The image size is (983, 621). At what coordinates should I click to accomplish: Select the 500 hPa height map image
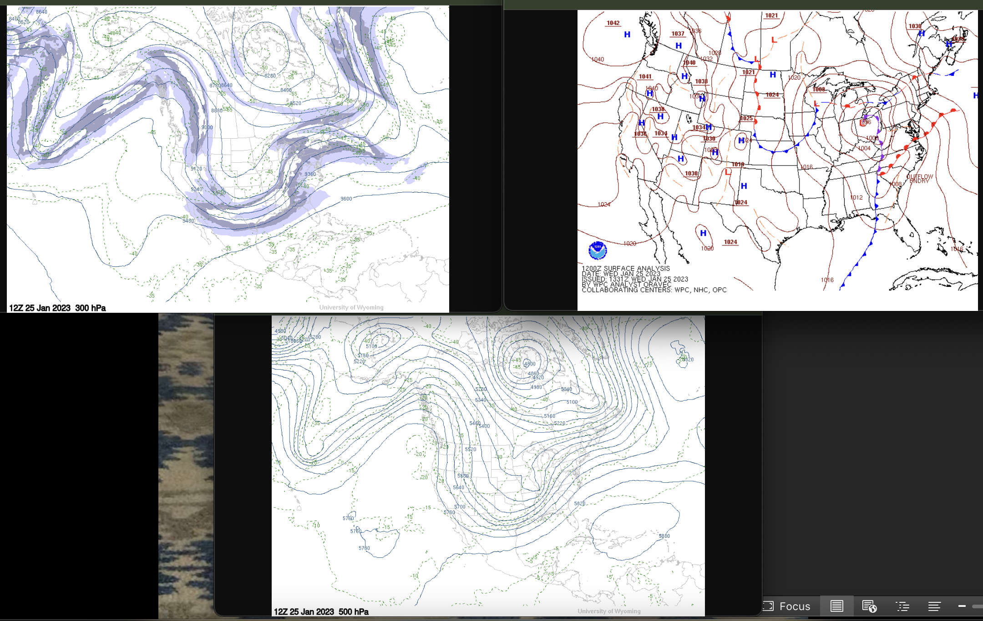coord(487,464)
